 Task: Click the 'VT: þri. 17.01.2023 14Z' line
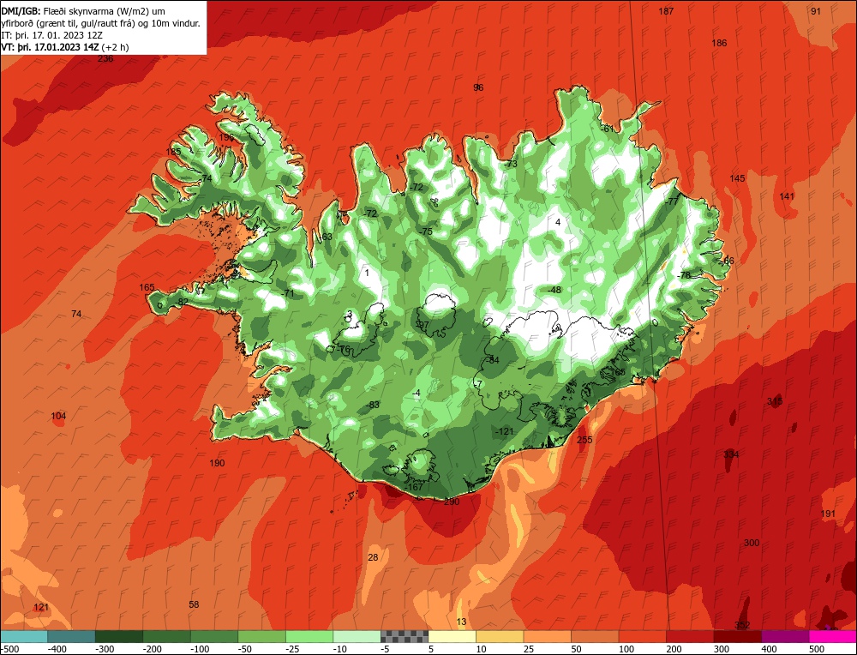(x=51, y=47)
